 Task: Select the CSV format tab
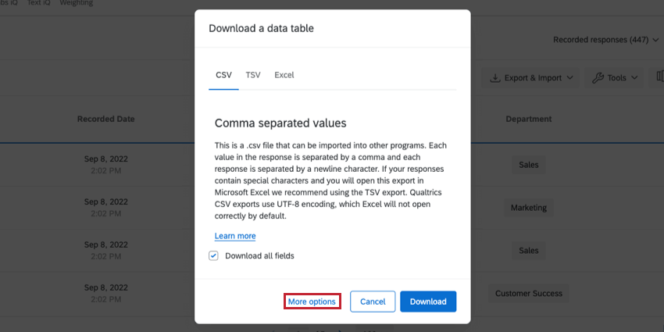[223, 75]
